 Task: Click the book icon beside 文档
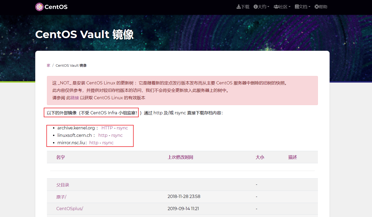click(x=297, y=7)
